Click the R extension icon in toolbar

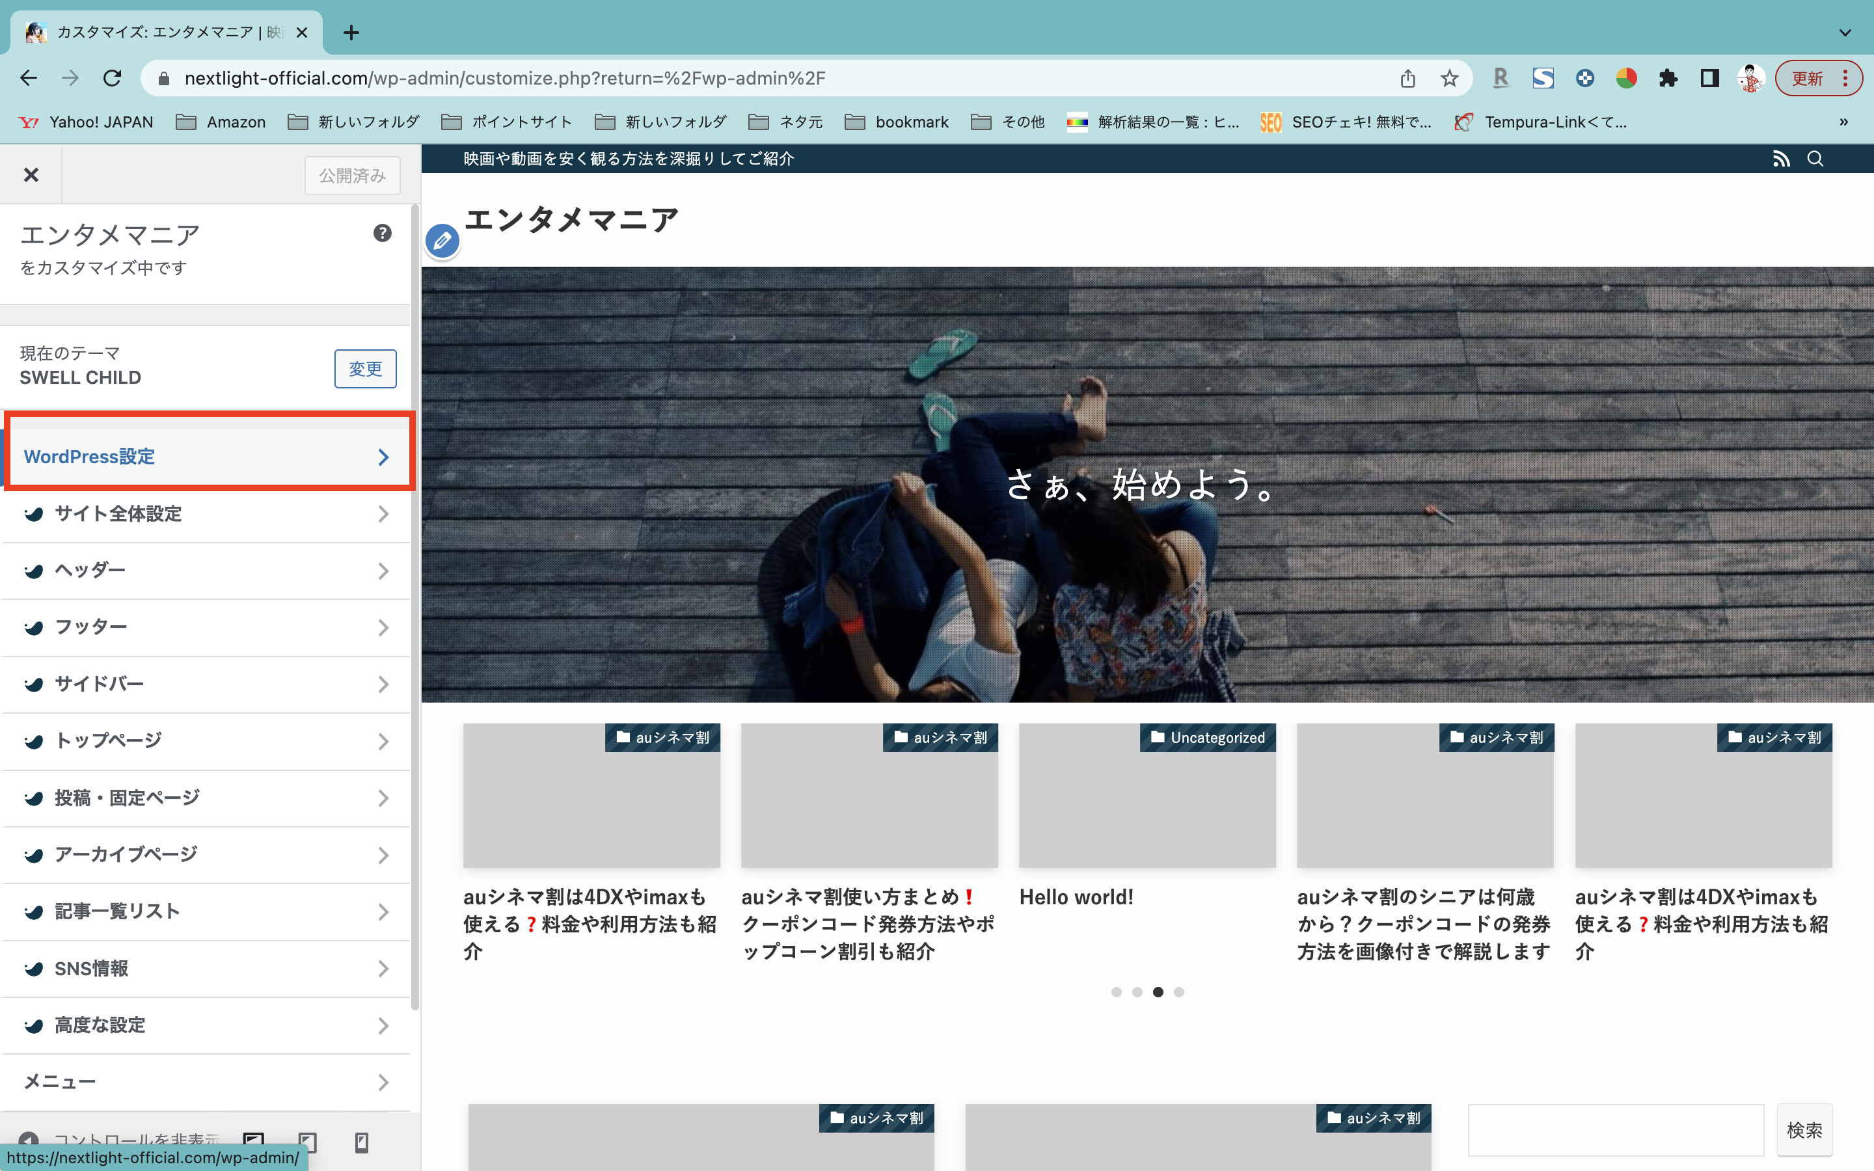(1501, 78)
